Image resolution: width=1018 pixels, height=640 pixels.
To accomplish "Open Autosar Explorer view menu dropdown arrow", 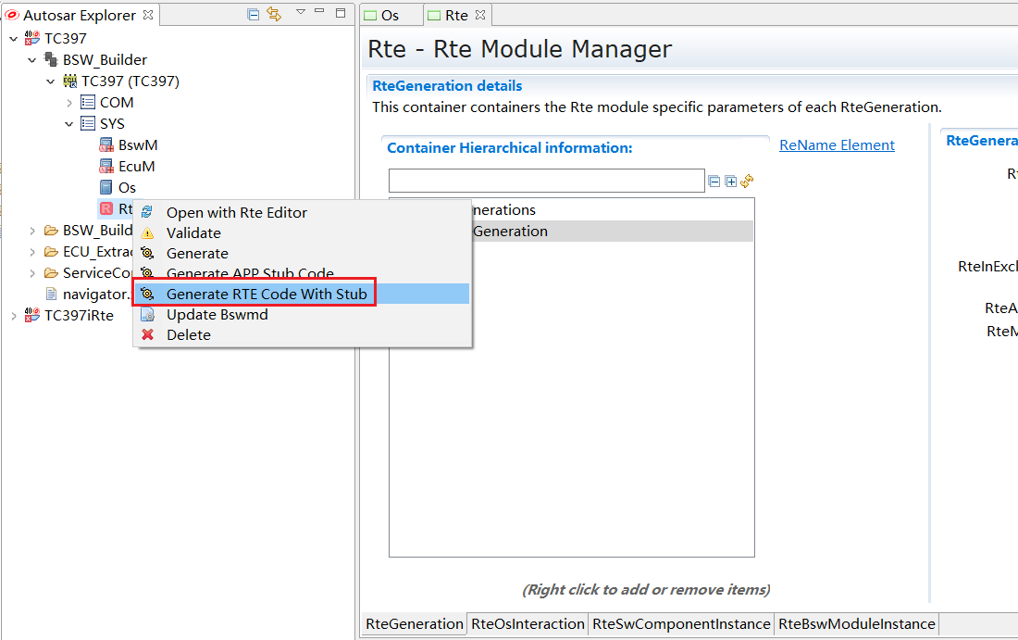I will pos(300,13).
